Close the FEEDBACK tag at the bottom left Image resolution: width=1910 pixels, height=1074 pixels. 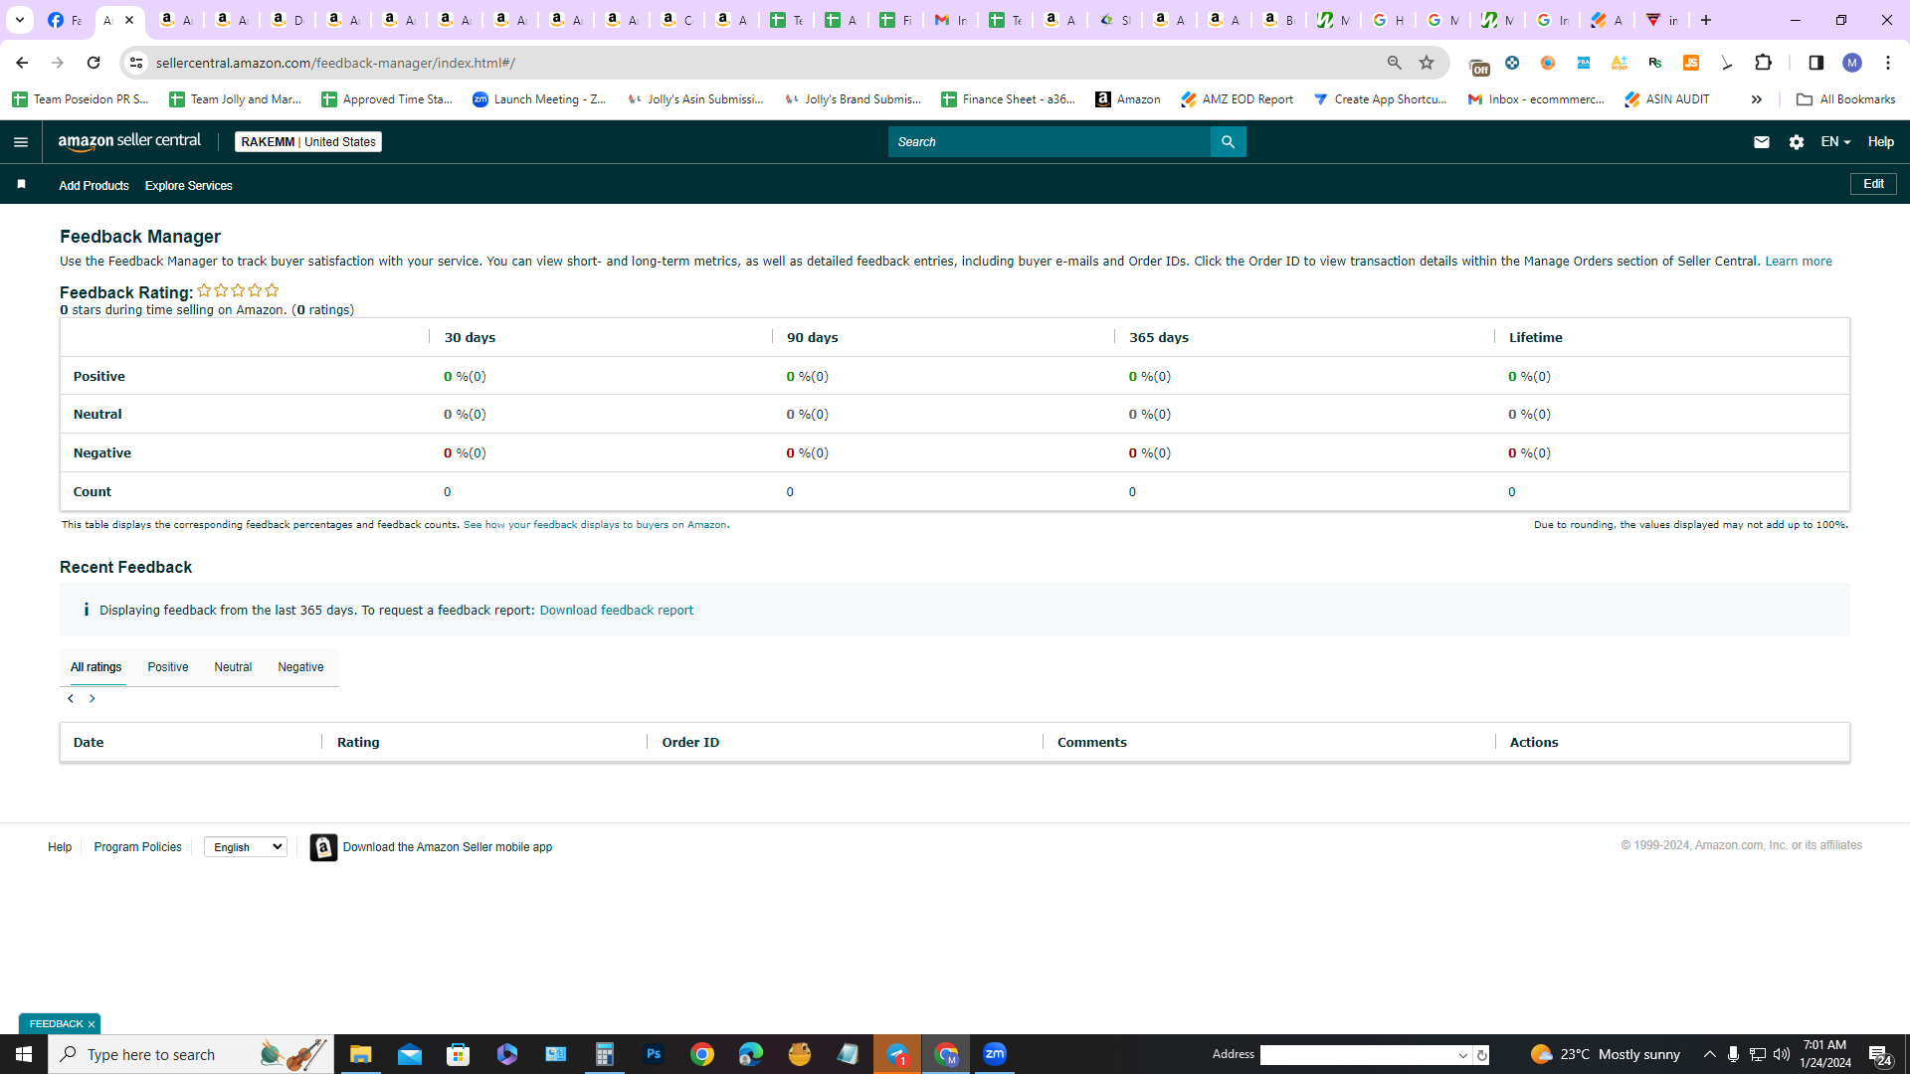click(92, 1024)
